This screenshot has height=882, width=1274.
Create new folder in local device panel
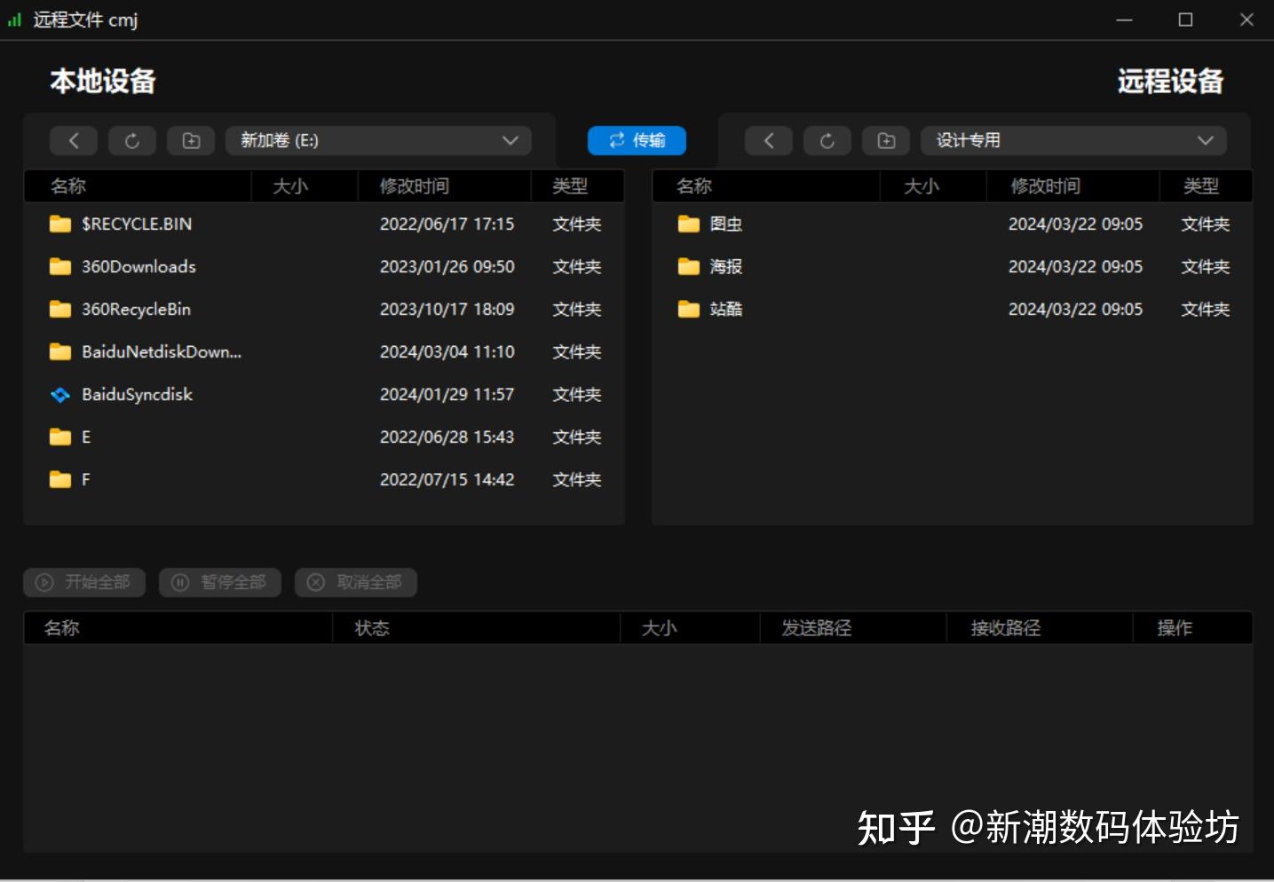tap(191, 140)
